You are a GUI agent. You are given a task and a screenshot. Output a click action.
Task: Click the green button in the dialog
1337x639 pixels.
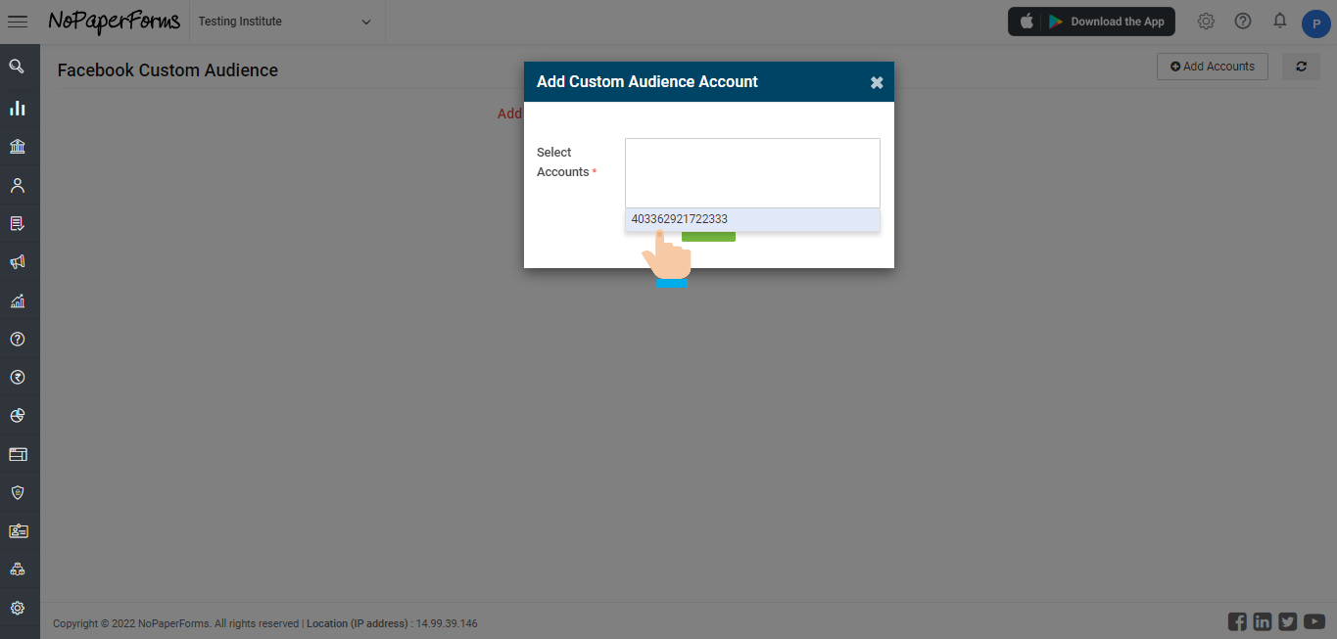coord(708,236)
